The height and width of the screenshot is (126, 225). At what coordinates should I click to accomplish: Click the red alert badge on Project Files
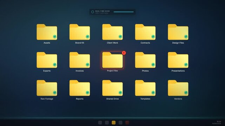click(x=124, y=53)
